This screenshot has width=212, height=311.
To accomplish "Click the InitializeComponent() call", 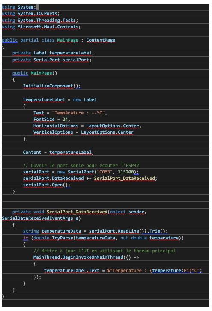I will tap(52, 86).
